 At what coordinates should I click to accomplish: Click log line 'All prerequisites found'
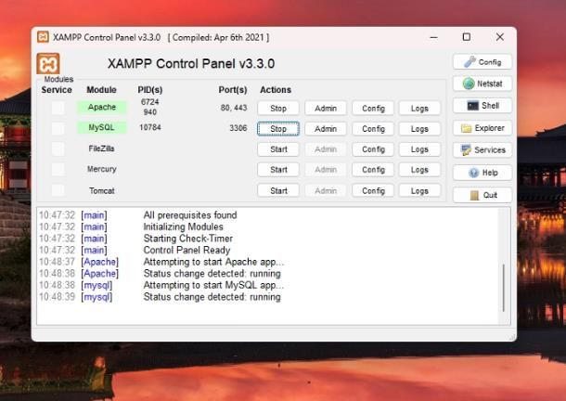190,215
